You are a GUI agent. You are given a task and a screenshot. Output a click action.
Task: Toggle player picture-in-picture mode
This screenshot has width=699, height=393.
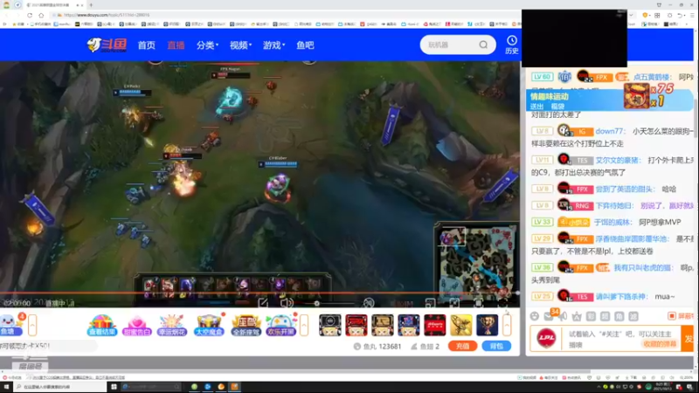pos(430,303)
